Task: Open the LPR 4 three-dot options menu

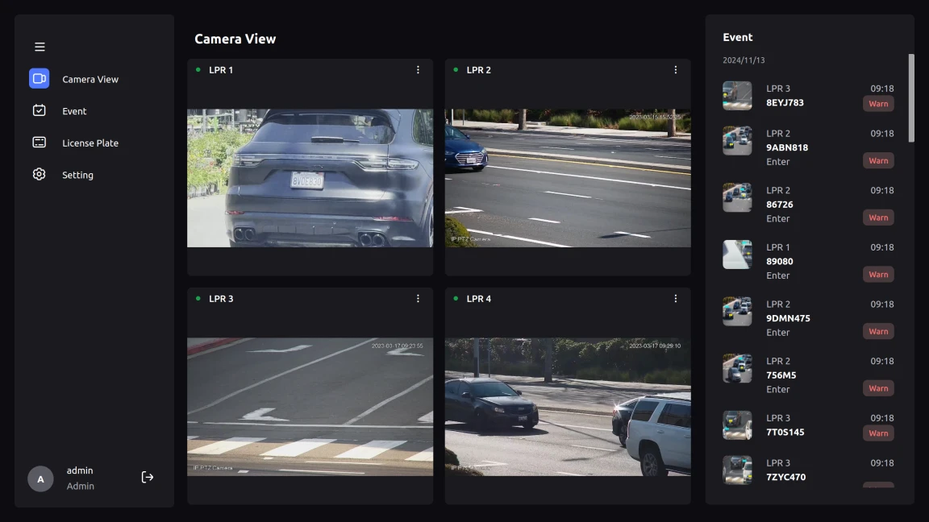Action: [x=676, y=299]
